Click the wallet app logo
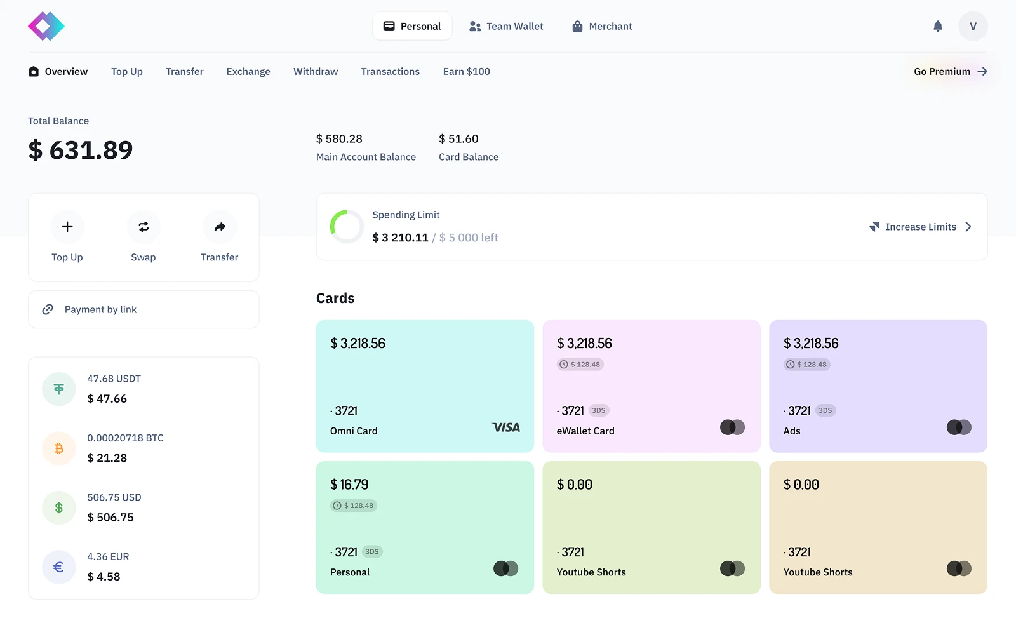Viewport: 1016px width, 625px height. [x=46, y=26]
